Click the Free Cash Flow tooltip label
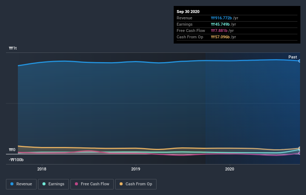The width and height of the screenshot is (306, 195). click(191, 31)
